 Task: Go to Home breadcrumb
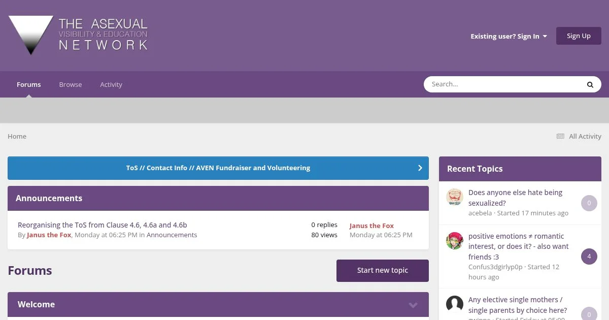click(x=17, y=136)
